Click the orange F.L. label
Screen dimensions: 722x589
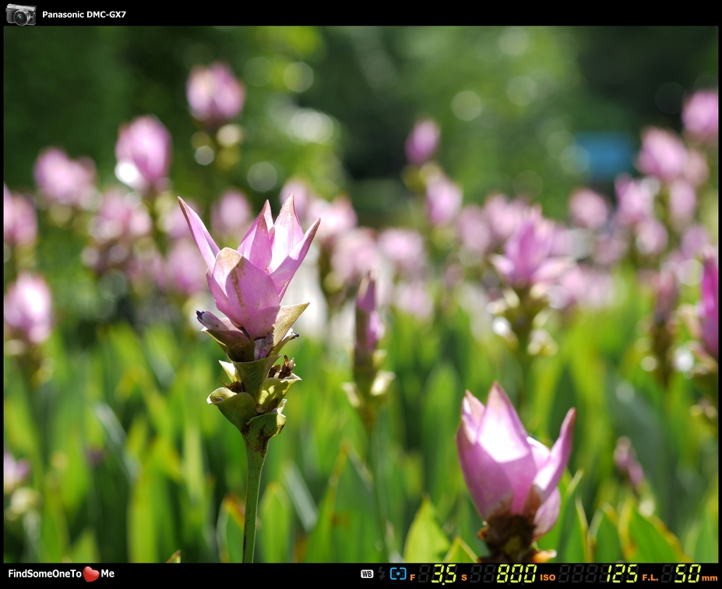650,577
